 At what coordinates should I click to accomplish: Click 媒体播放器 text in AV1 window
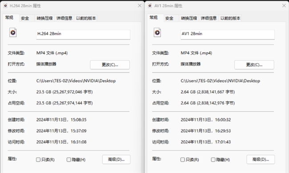click(x=191, y=64)
